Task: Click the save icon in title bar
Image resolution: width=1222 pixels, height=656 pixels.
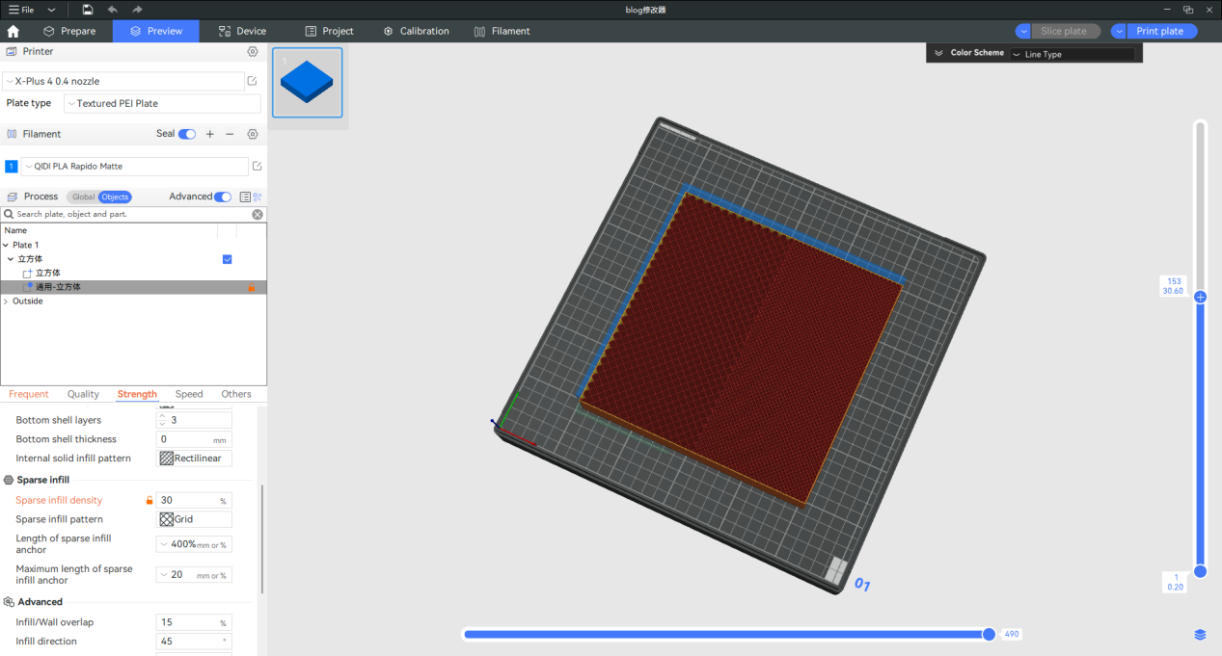Action: [88, 10]
